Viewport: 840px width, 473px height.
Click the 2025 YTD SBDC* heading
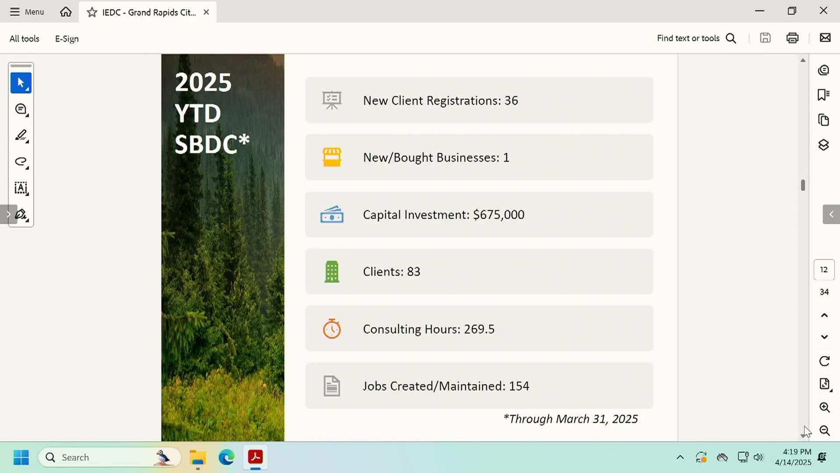(x=212, y=113)
